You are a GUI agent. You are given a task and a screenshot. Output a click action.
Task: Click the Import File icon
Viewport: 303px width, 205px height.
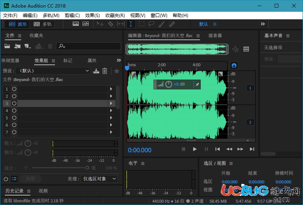[17, 46]
